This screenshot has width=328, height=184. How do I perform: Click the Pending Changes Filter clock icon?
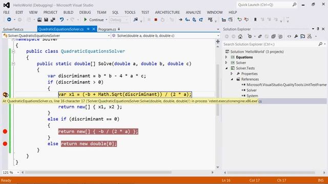pyautogui.click(x=250, y=36)
